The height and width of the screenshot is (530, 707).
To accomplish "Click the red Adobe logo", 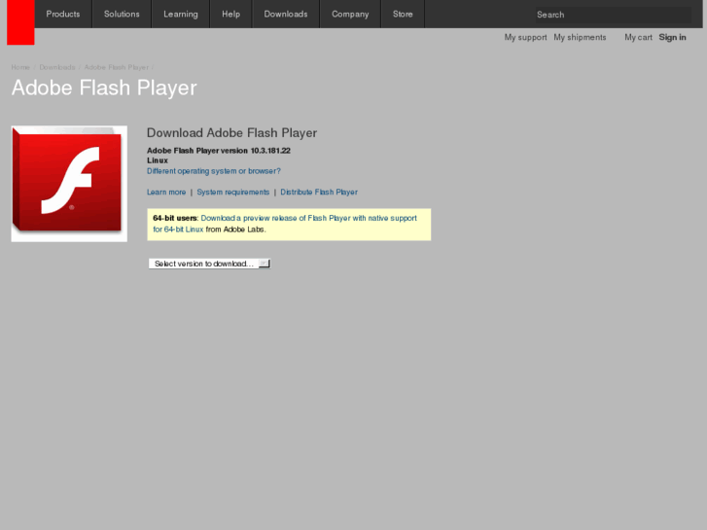I will pos(20,22).
